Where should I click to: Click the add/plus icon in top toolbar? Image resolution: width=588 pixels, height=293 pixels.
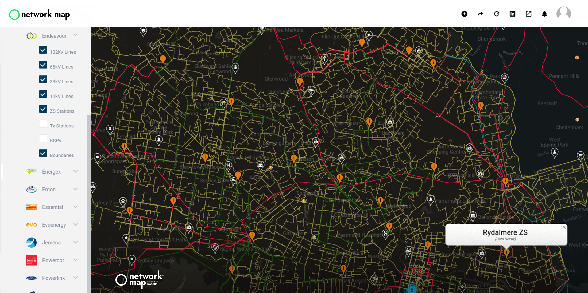click(464, 14)
